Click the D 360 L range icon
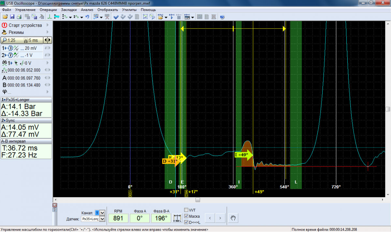 177,218
